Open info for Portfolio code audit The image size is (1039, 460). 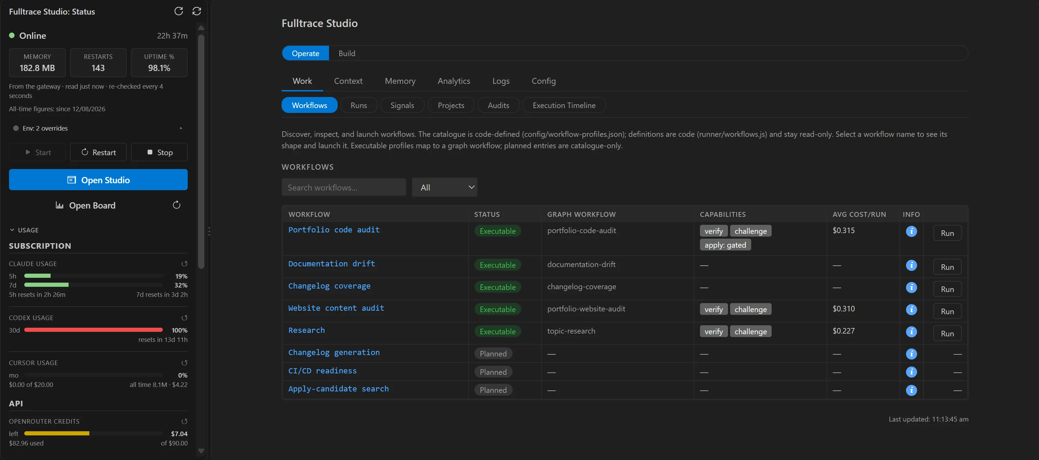pos(911,231)
